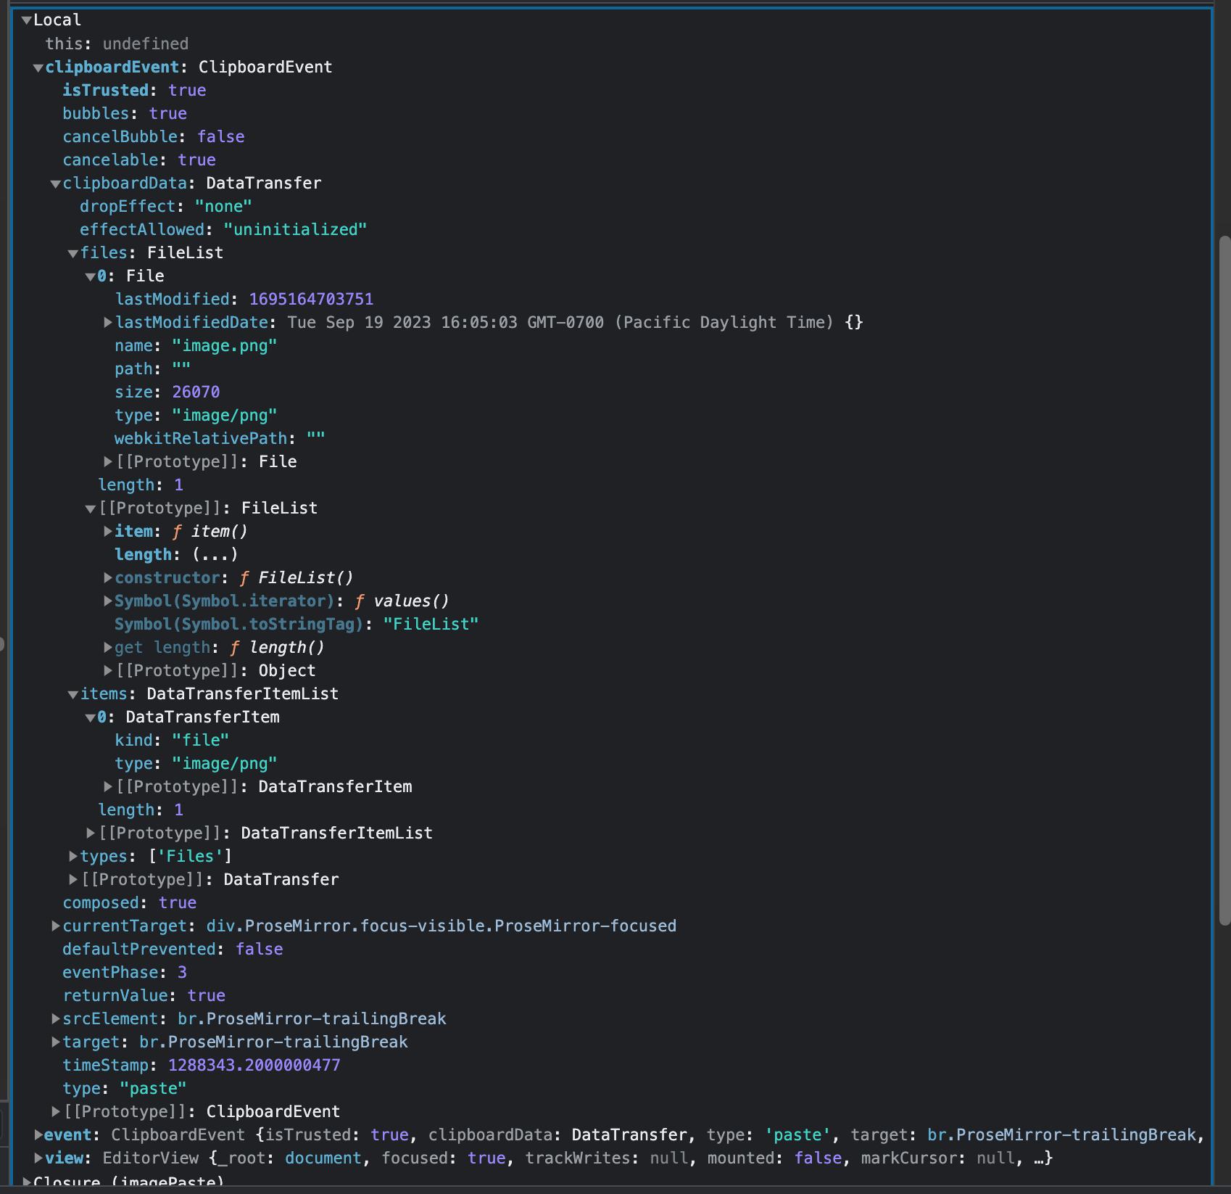Screen dimensions: 1231x1194
Task: Expand the view EditorView object
Action: coord(38,1158)
